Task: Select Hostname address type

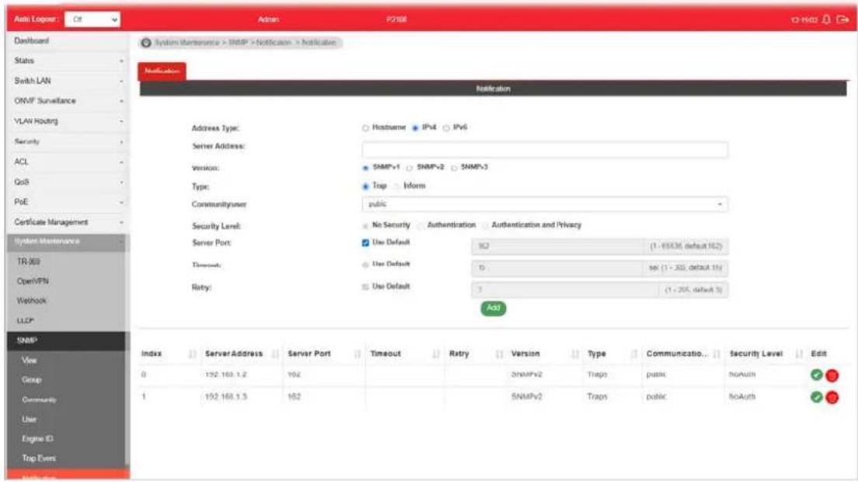Action: pos(365,128)
